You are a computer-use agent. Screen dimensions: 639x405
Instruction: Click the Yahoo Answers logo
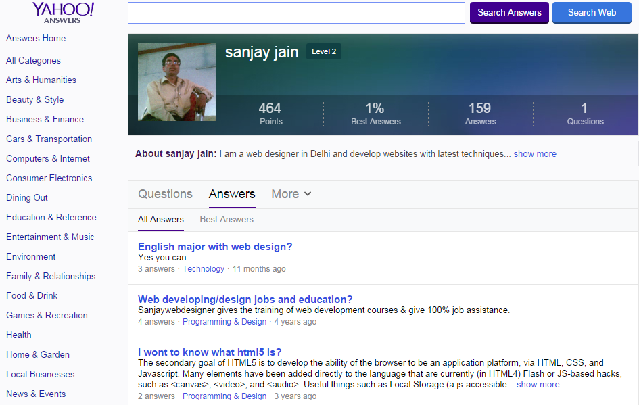tap(63, 13)
